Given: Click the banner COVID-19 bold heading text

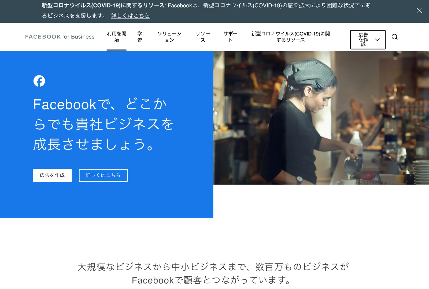Looking at the screenshot, I should (103, 5).
